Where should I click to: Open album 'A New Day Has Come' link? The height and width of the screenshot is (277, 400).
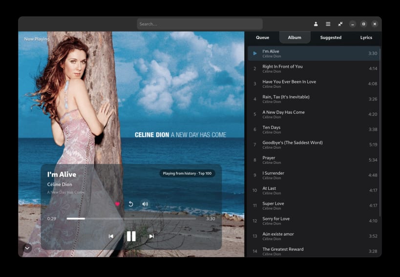point(66,192)
